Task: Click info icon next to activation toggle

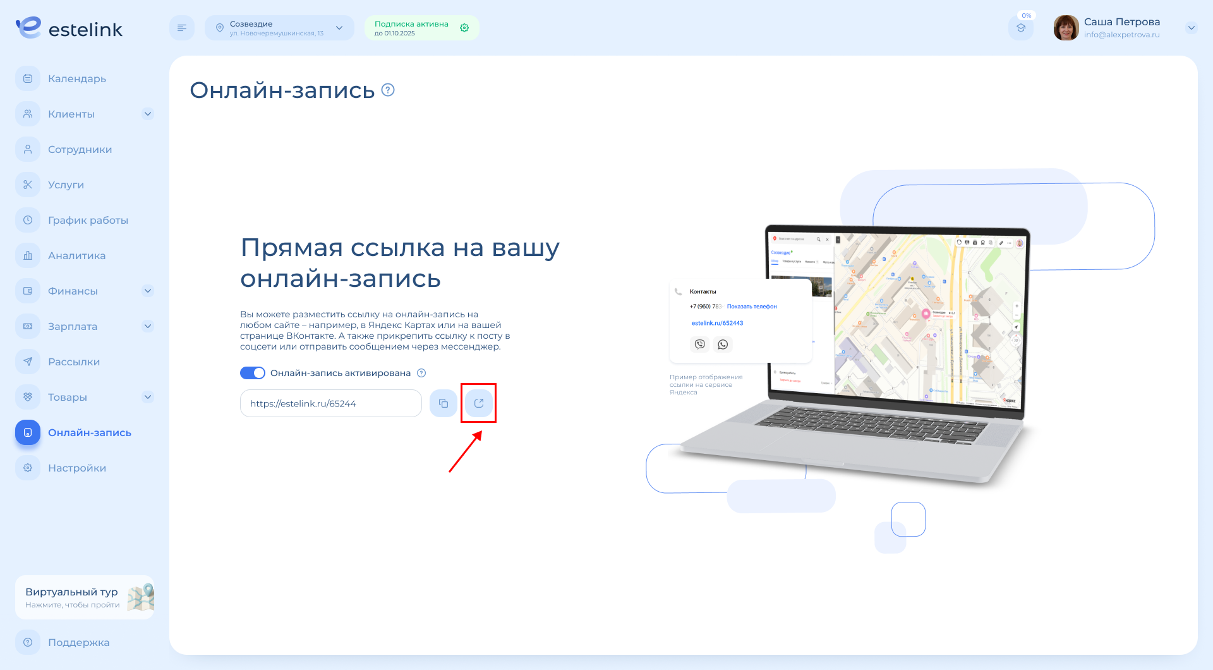Action: pyautogui.click(x=421, y=373)
